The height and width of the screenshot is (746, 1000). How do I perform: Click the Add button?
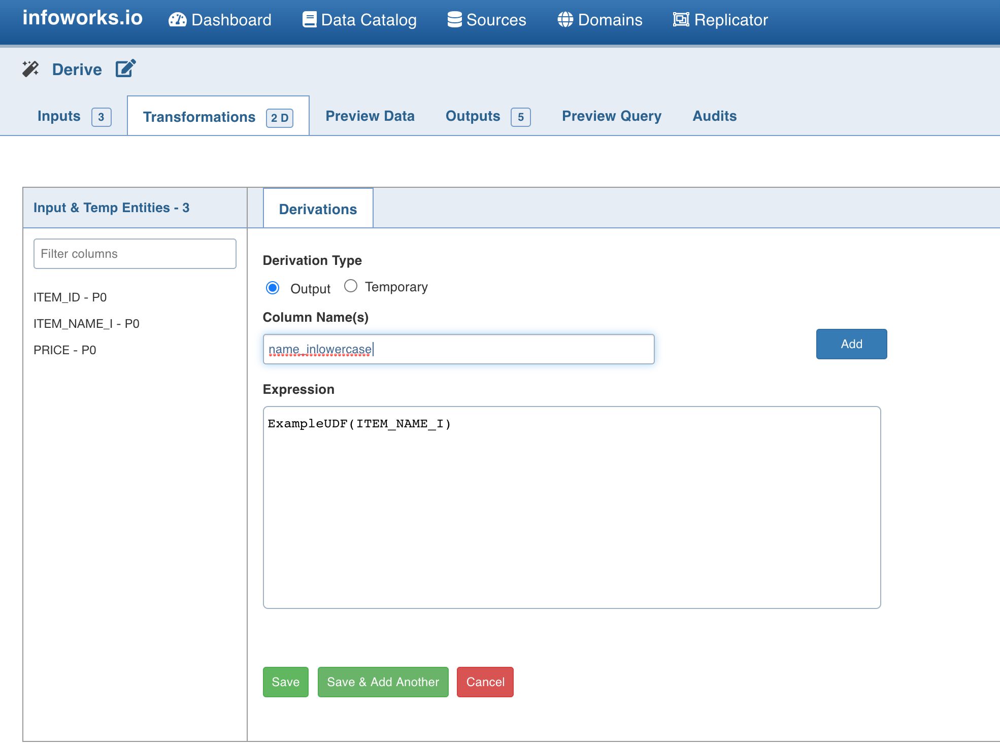[851, 344]
